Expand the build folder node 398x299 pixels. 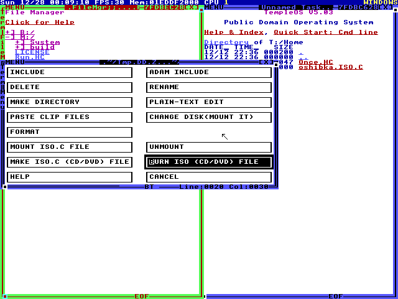35,47
